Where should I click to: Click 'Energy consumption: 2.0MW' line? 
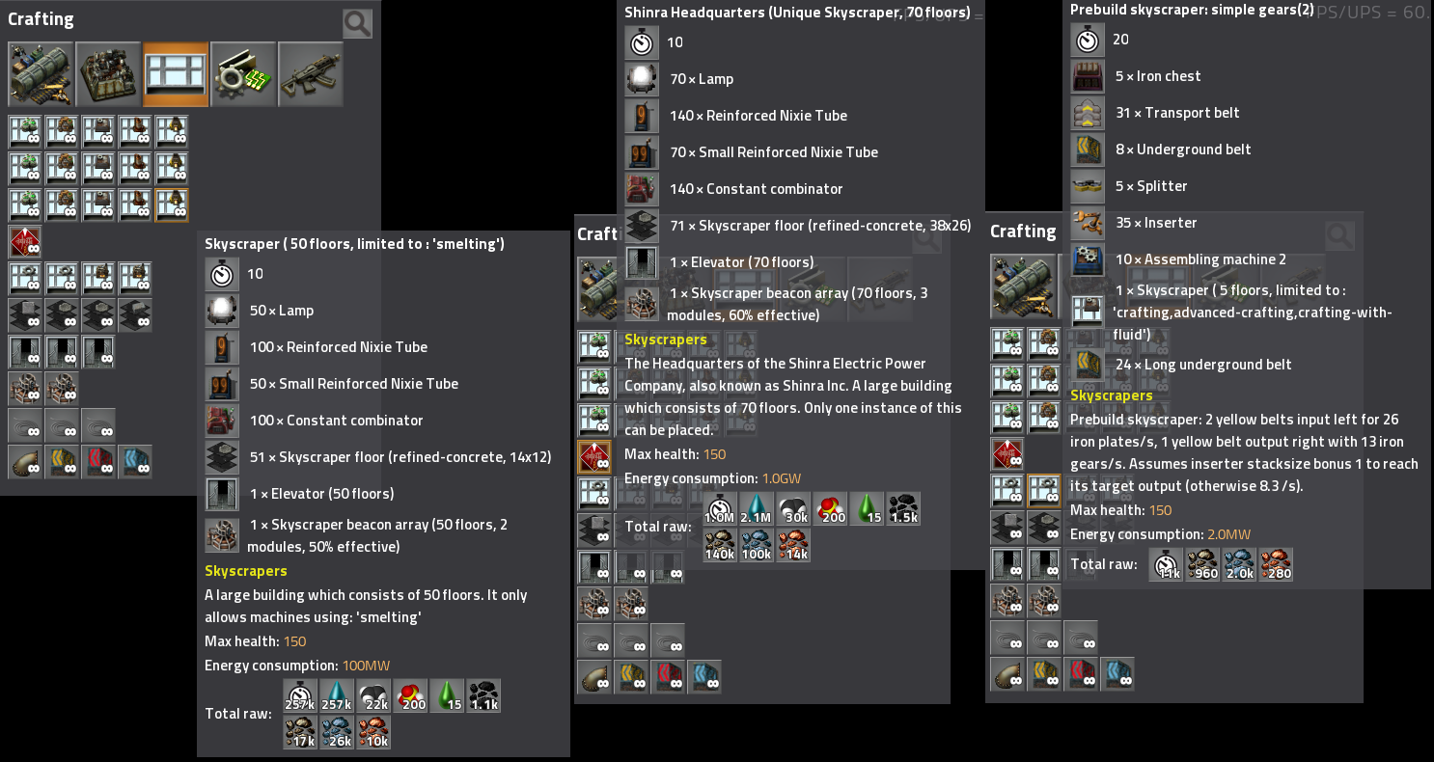1161,534
